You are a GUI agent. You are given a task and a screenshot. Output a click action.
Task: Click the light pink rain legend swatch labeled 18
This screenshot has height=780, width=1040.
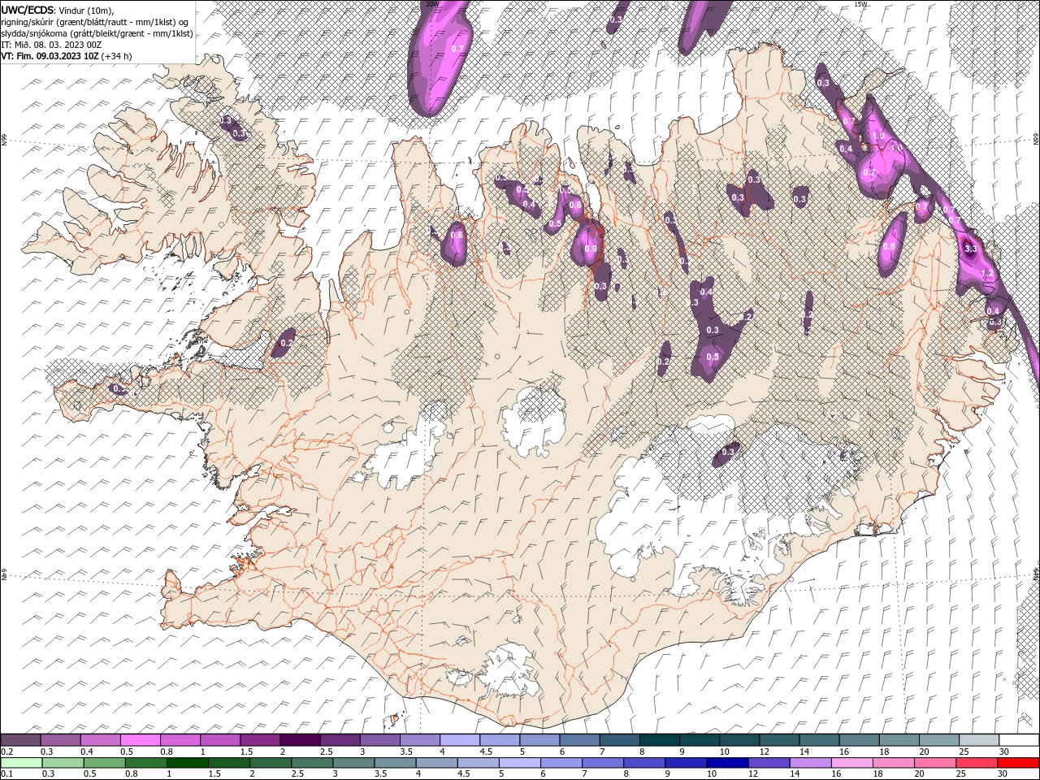tap(895, 763)
